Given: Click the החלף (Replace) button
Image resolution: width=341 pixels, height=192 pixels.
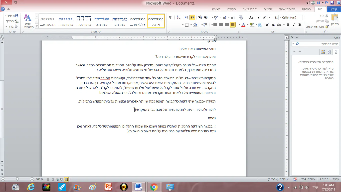Looking at the screenshot, I should click(x=10, y=21).
